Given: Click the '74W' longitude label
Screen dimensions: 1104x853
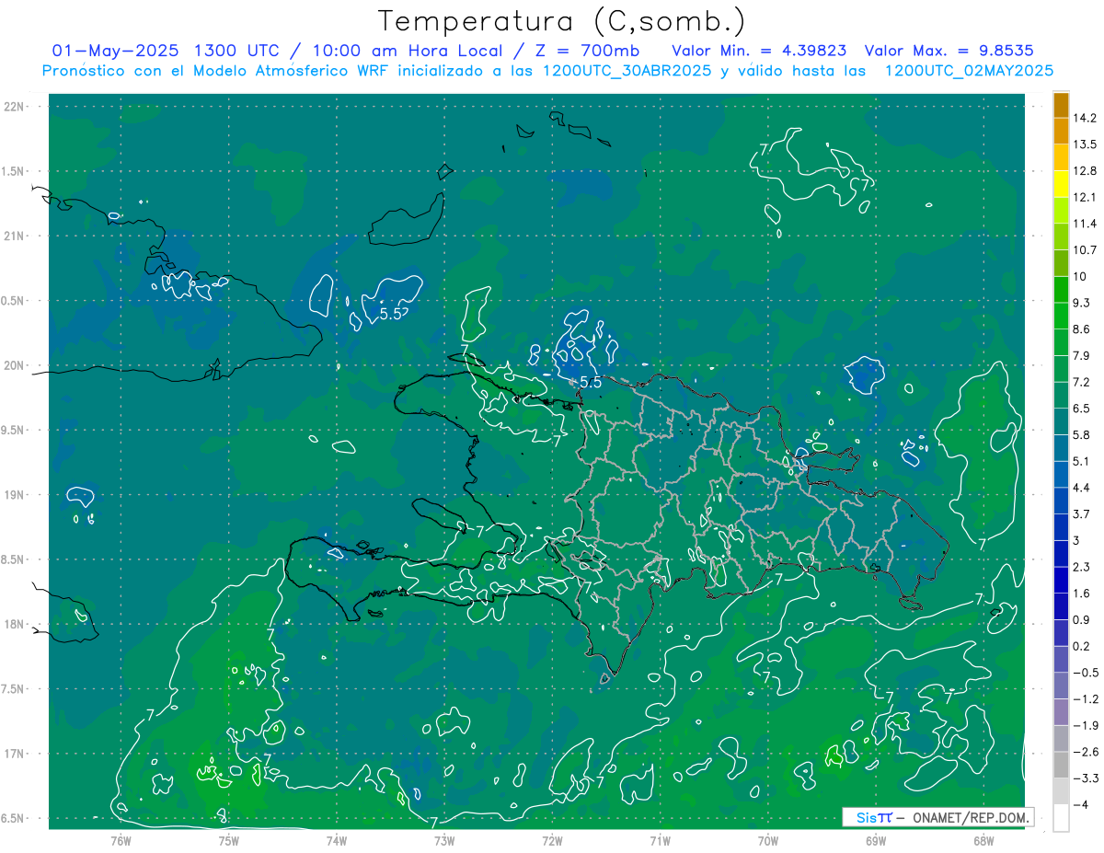Looking at the screenshot, I should [x=336, y=841].
